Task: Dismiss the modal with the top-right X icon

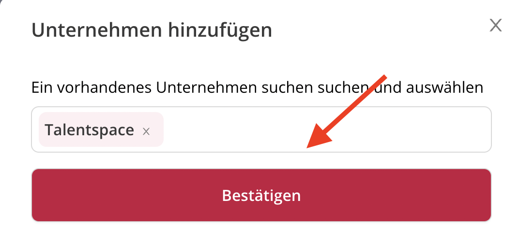Action: pyautogui.click(x=495, y=26)
